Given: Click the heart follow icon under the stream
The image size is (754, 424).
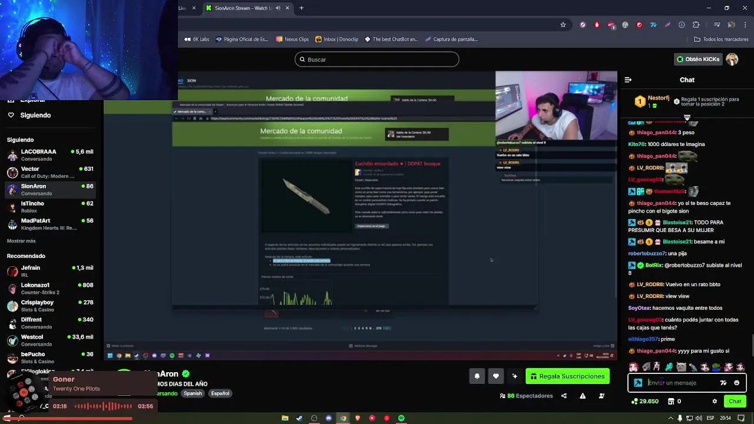Looking at the screenshot, I should click(496, 376).
